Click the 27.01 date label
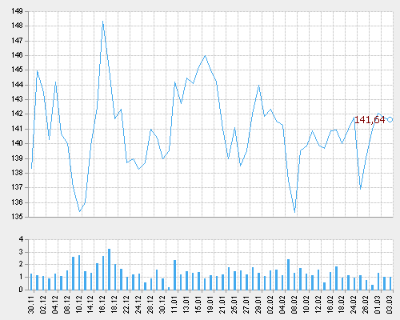 246,305
